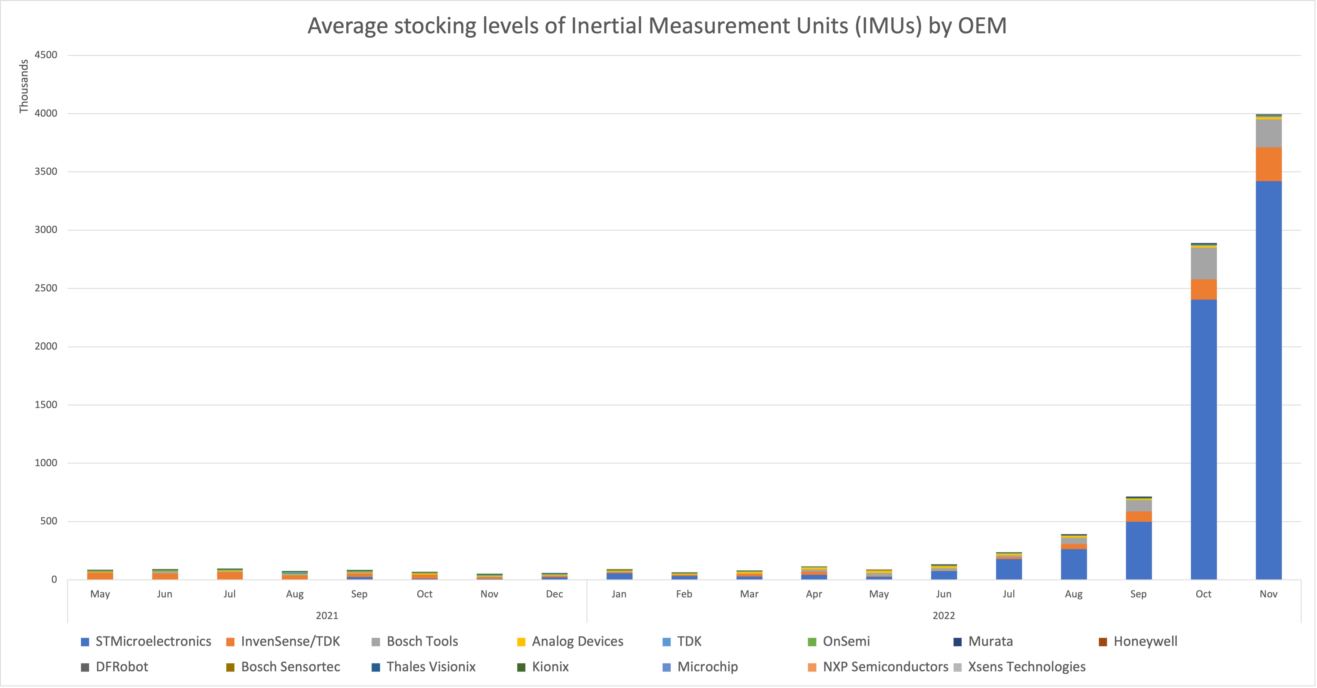The image size is (1317, 688).
Task: Click the 4000 value axis label
Action: coord(46,113)
